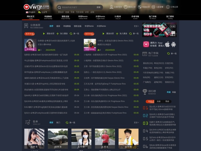Switch ranking to 季榜
This screenshot has width=201, height=151.
pyautogui.click(x=167, y=101)
